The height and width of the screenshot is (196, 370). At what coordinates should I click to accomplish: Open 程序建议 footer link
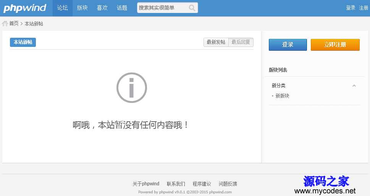[202, 183]
